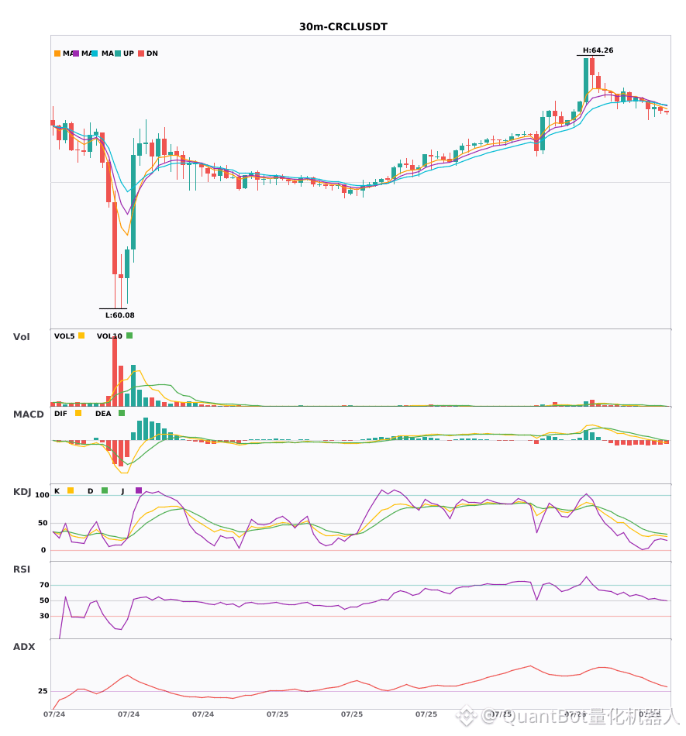Click the yellow DIF color swatch
686x736 pixels.
click(x=78, y=413)
